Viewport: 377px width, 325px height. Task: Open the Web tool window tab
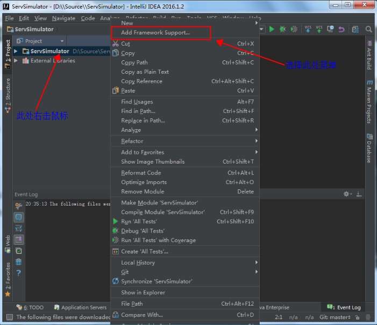click(8, 244)
